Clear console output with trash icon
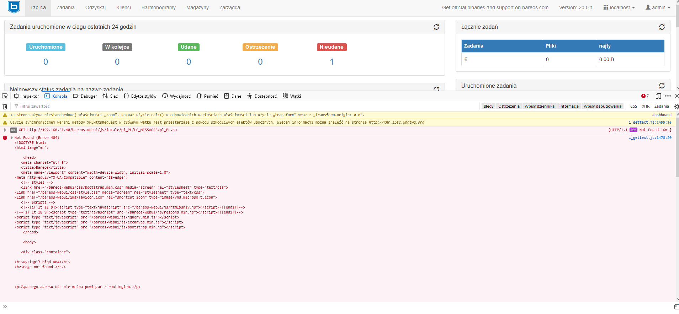The height and width of the screenshot is (314, 679). (5, 106)
